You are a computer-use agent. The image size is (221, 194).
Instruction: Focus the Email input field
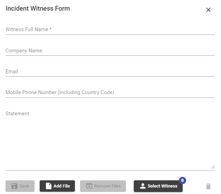(x=110, y=72)
